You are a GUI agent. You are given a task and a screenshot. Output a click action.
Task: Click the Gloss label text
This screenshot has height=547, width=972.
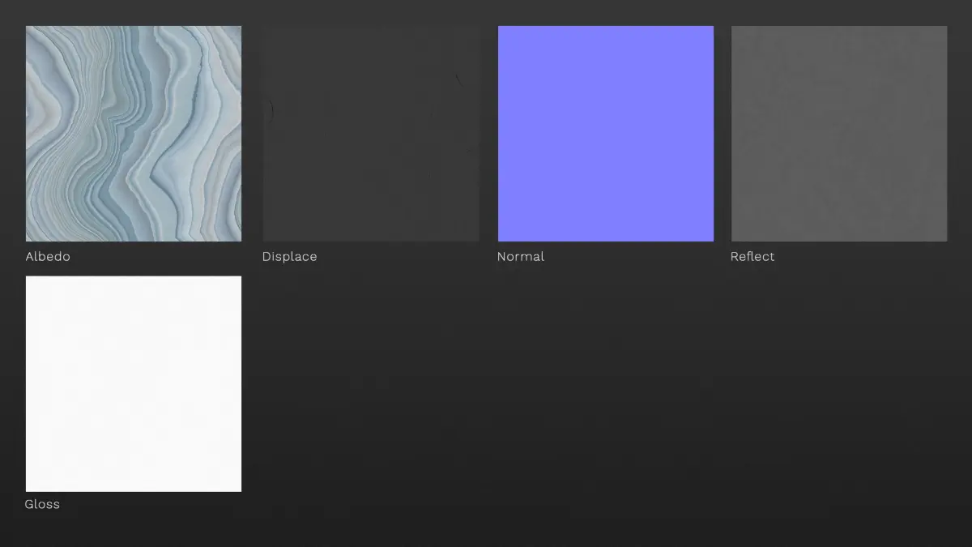(x=42, y=504)
